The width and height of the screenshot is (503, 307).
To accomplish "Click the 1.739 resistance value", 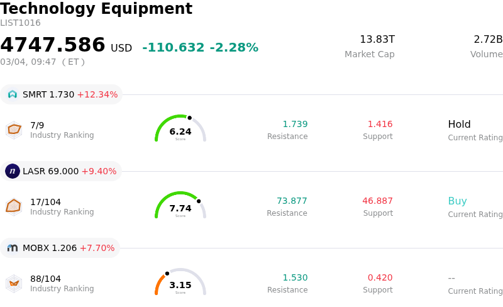I will [295, 125].
